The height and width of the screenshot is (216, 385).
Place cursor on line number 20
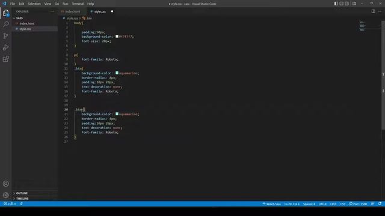click(x=66, y=109)
